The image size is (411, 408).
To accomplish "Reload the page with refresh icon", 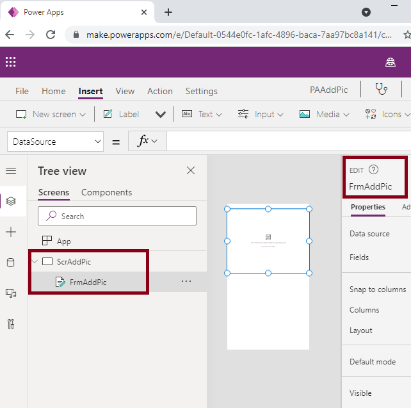I will click(x=51, y=35).
